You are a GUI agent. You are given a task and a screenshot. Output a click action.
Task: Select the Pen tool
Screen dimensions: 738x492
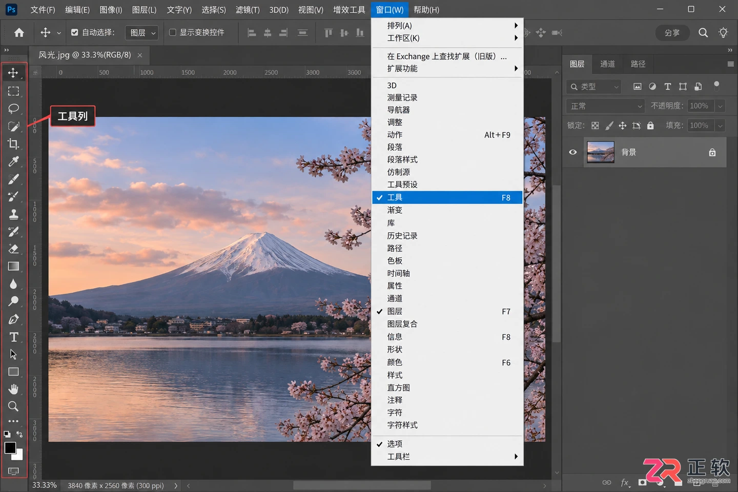click(13, 319)
